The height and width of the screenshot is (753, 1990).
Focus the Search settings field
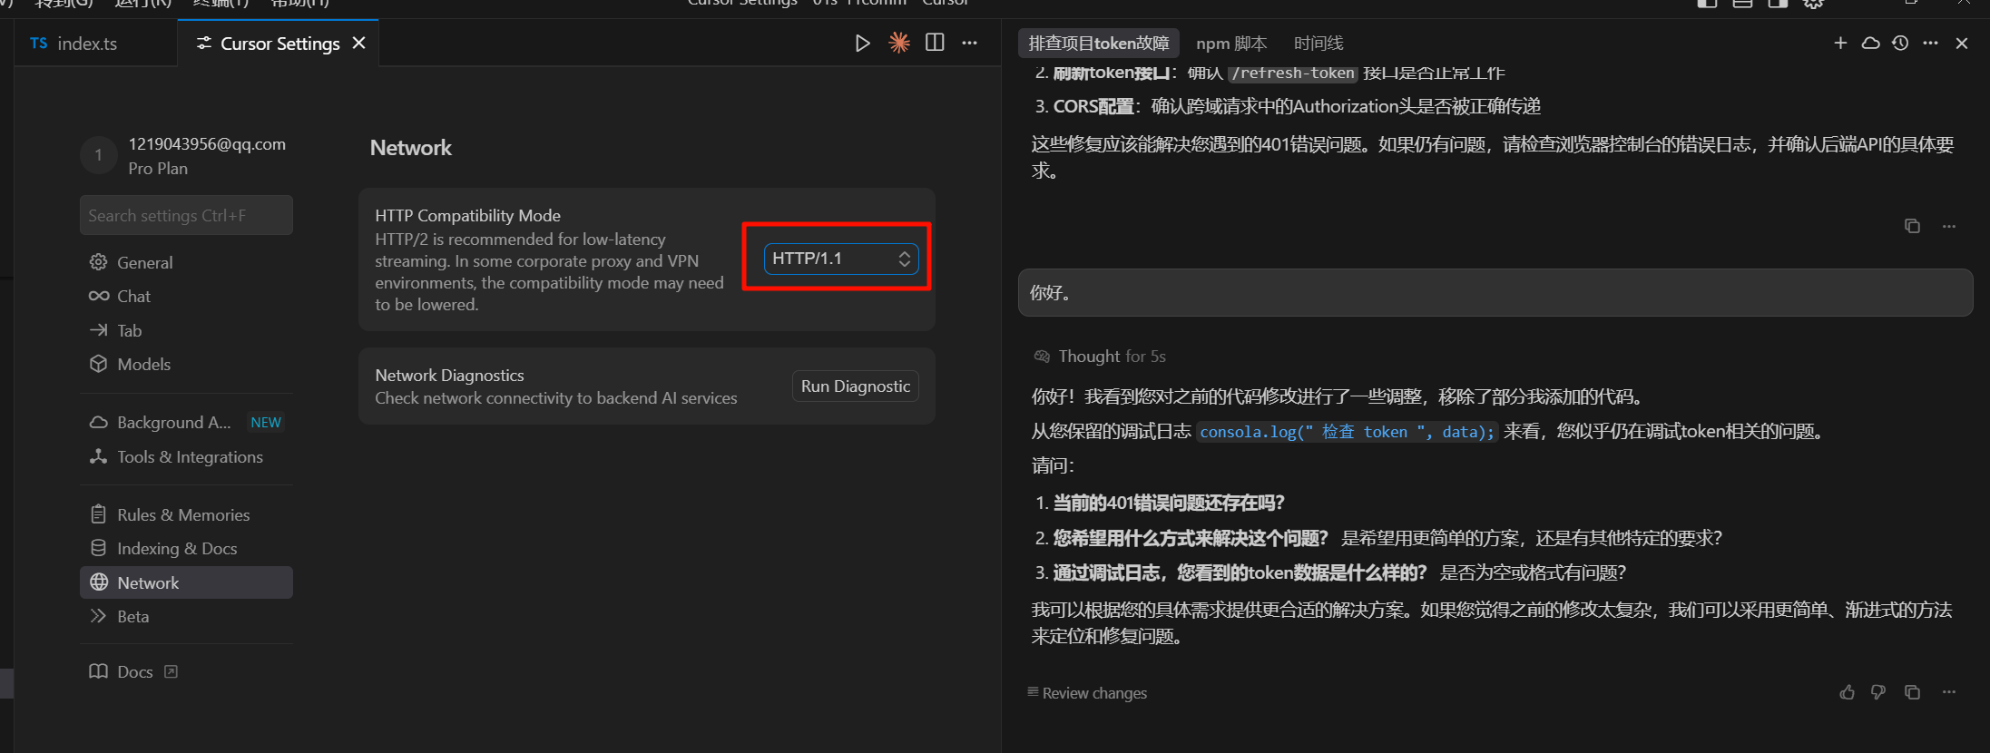coord(186,216)
